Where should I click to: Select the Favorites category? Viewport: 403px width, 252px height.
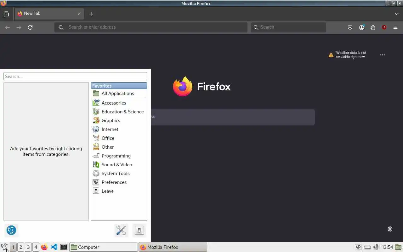click(119, 86)
